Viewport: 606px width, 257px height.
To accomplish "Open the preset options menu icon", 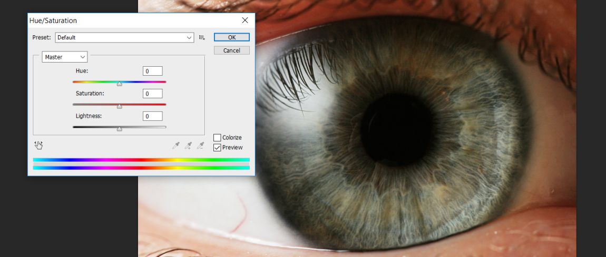I will click(x=202, y=37).
